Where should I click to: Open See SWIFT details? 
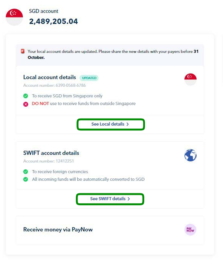pyautogui.click(x=110, y=199)
